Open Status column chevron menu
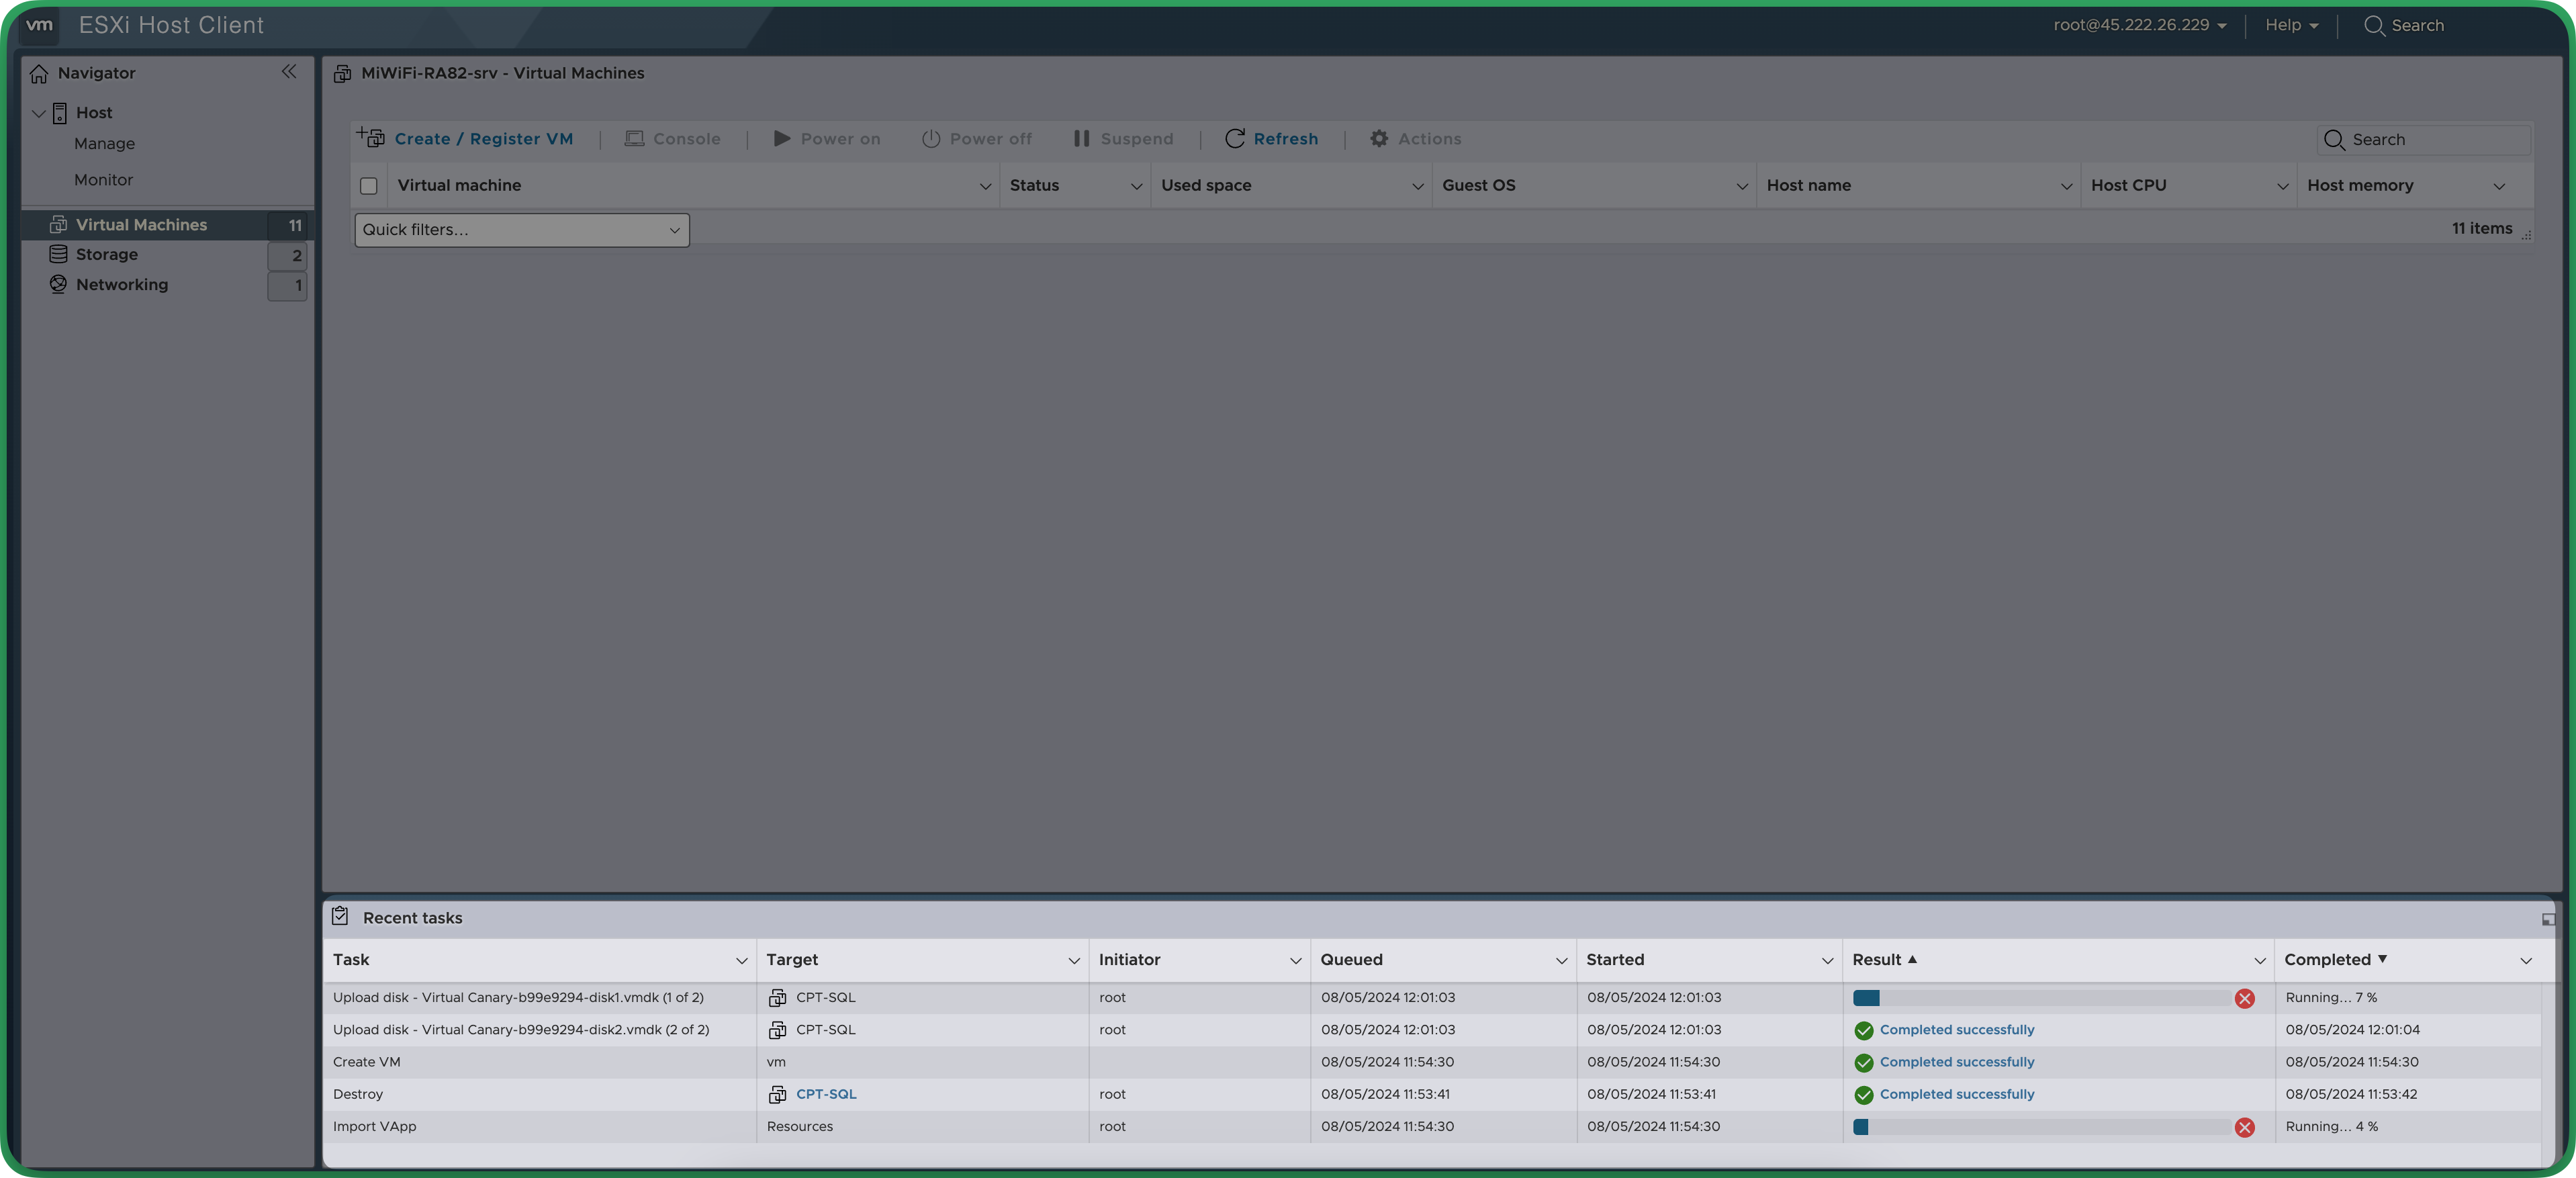Screen dimensions: 2576x1178 (1136, 186)
